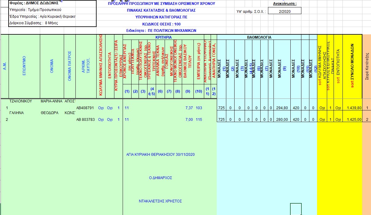Select points value '280,00'
371x215 pixels.
[282, 120]
